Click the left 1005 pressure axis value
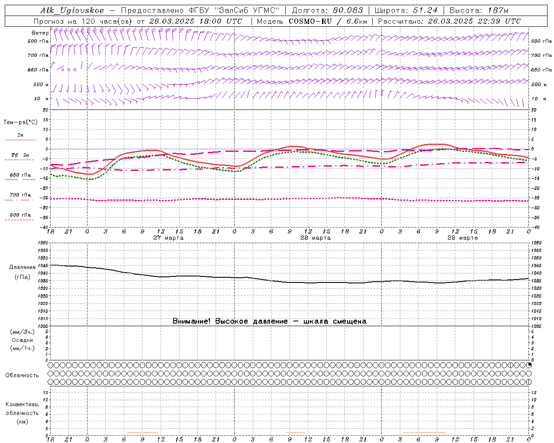This screenshot has height=443, width=554. click(x=43, y=326)
